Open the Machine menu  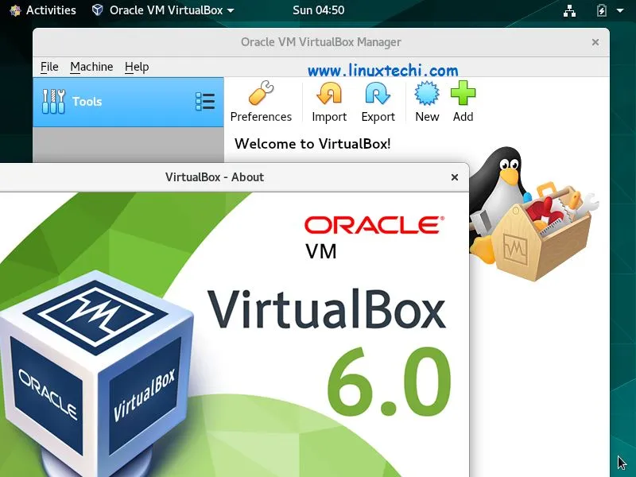[x=91, y=67]
